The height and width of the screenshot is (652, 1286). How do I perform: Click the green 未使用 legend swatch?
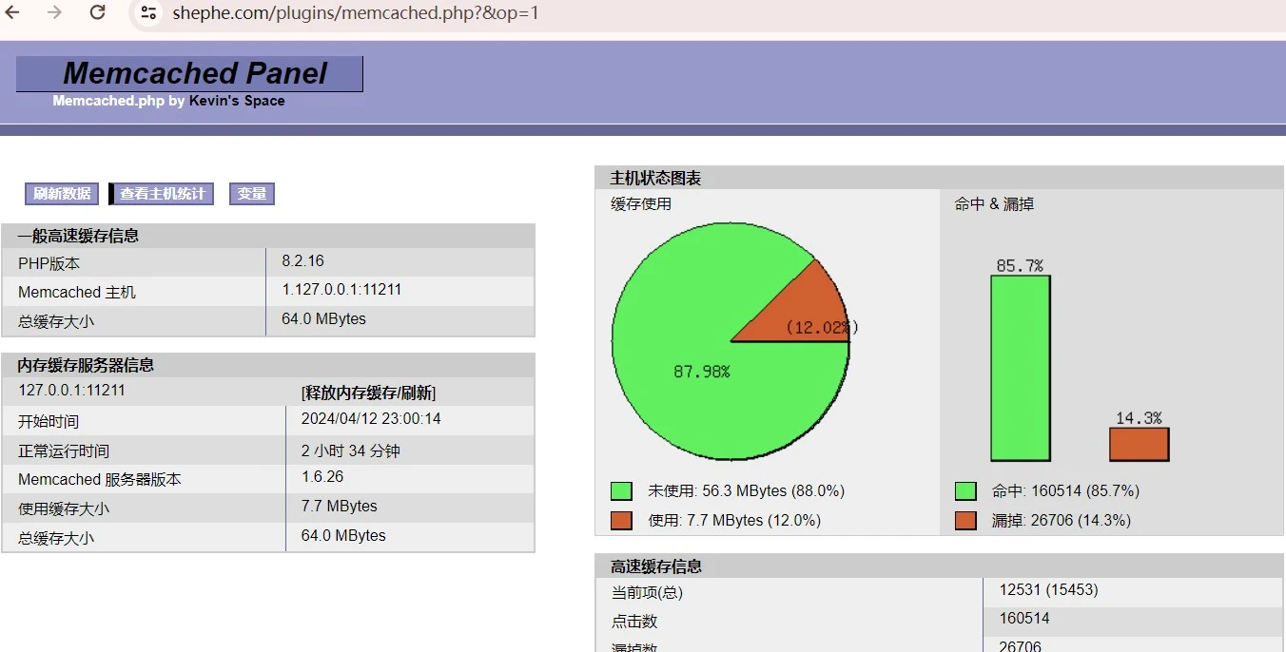[x=622, y=490]
